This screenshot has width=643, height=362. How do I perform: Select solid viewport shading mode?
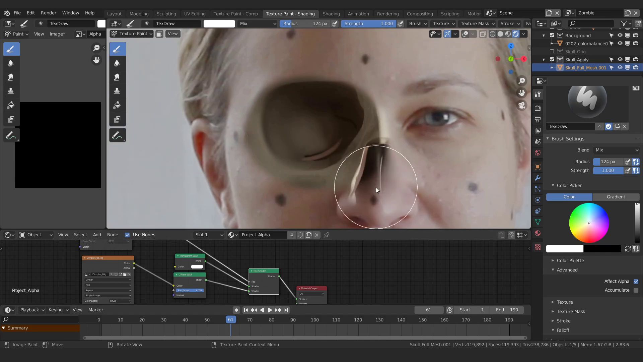pos(500,34)
